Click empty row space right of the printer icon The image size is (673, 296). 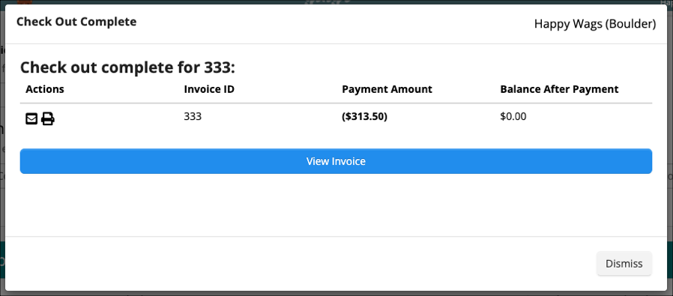pyautogui.click(x=118, y=118)
